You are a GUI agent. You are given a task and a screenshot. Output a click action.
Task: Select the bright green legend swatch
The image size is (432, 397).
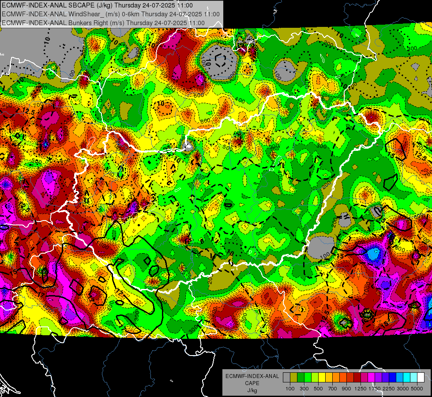[308, 378]
